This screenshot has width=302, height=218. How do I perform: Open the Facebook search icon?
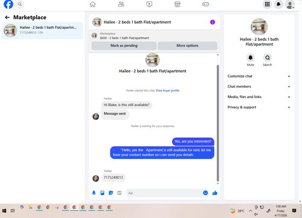[20, 4]
